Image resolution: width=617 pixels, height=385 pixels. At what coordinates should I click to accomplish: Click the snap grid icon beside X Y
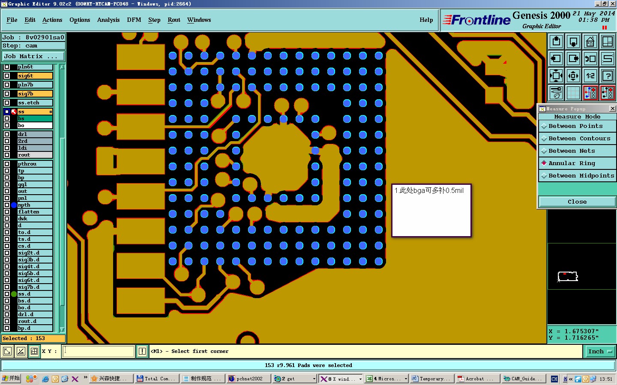coord(34,351)
